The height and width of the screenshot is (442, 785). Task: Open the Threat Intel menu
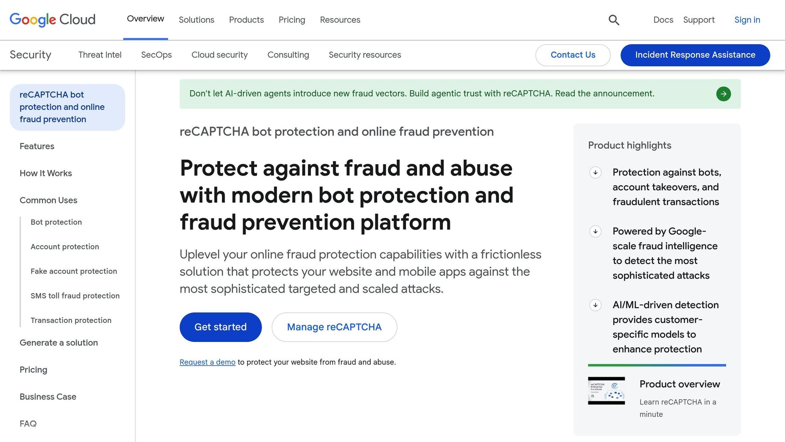100,55
